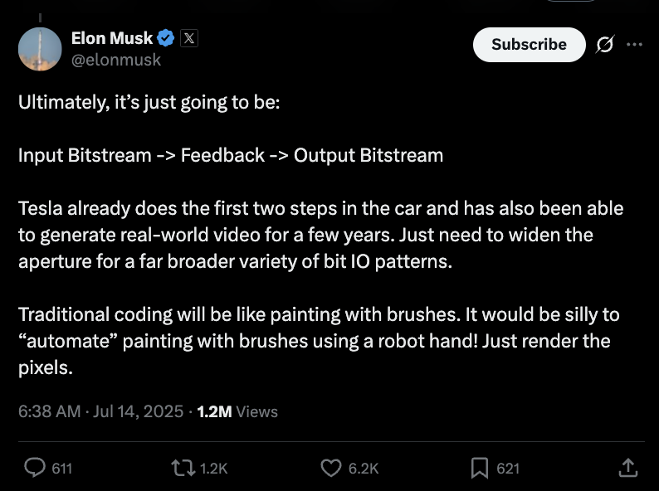The width and height of the screenshot is (659, 491).
Task: Click the 6:38 AM · Jul 14, 2025 timestamp
Action: point(101,411)
